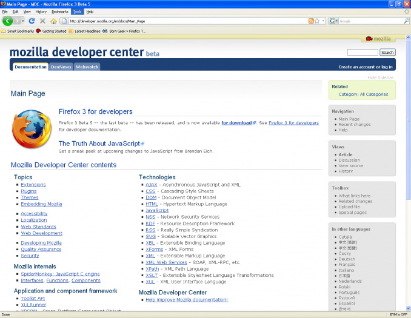Open the Discussion view link
This screenshot has height=318, width=411.
349,160
